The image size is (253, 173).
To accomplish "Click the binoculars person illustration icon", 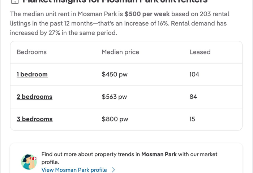I will 29,162.
